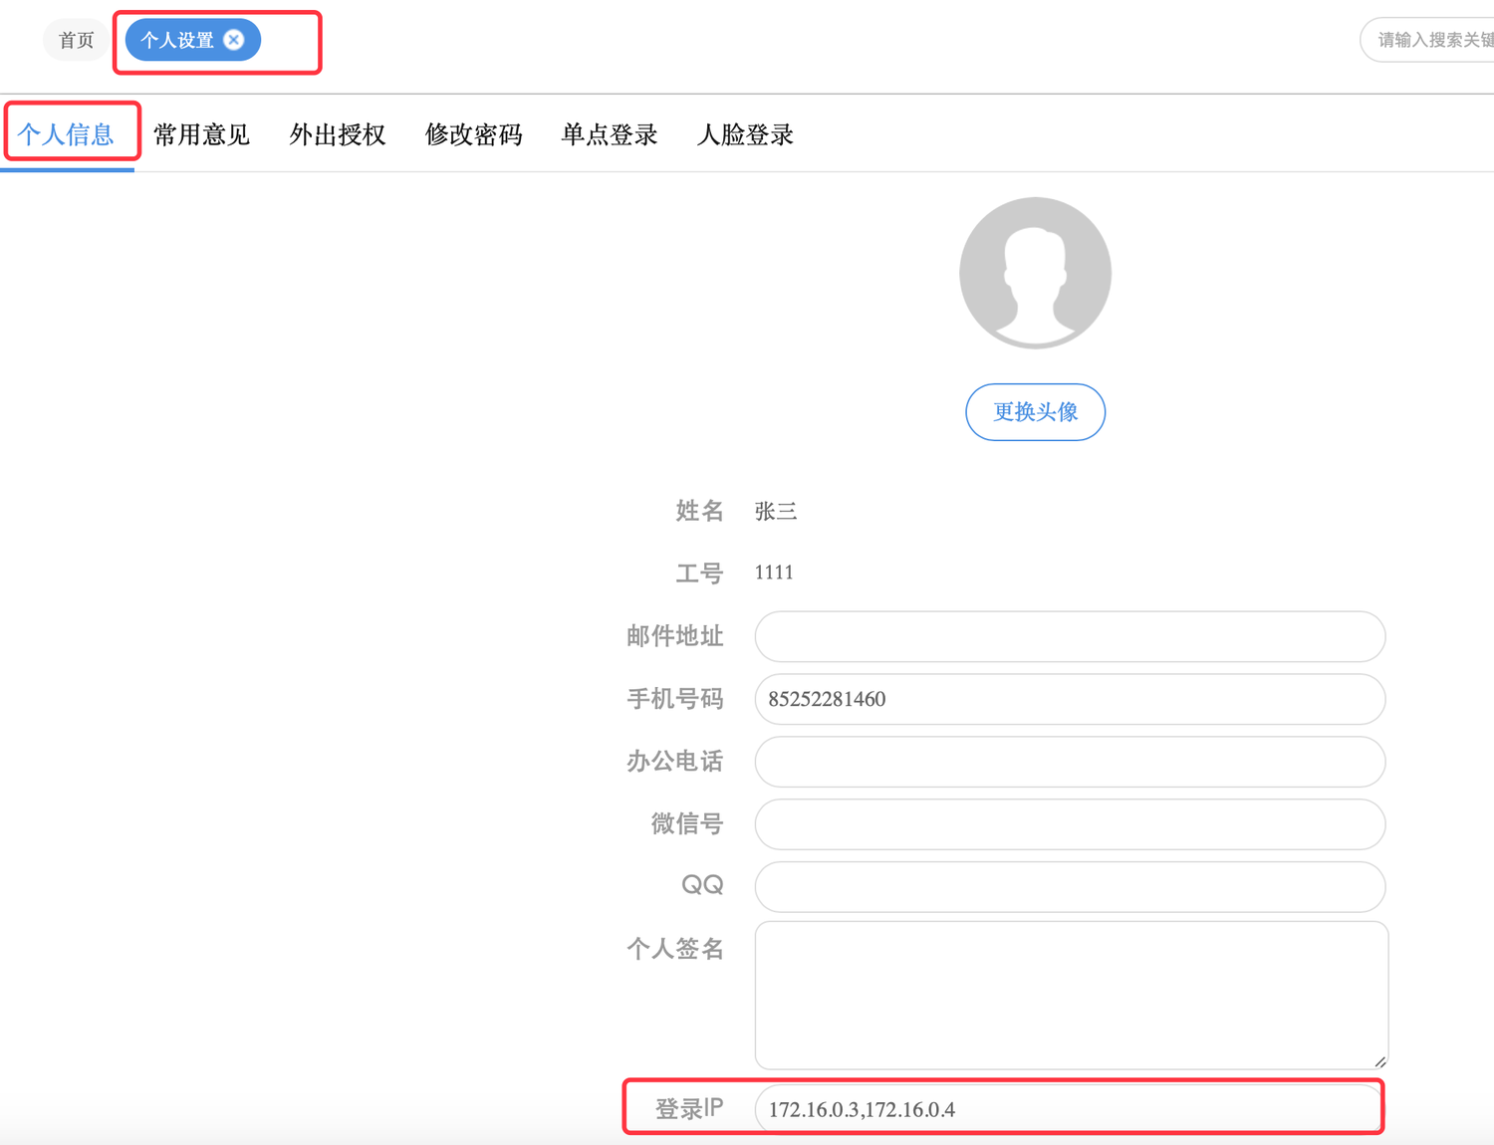The height and width of the screenshot is (1145, 1494).
Task: Select the 个人设置 tab pill
Action: [177, 41]
